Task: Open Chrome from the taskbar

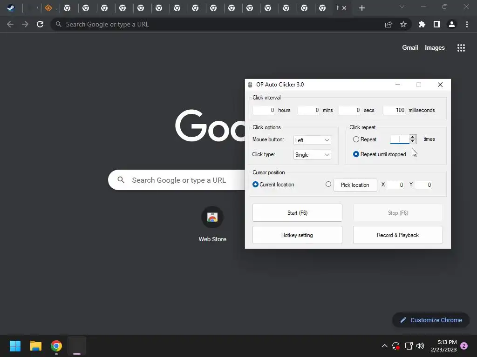Action: 56,346
